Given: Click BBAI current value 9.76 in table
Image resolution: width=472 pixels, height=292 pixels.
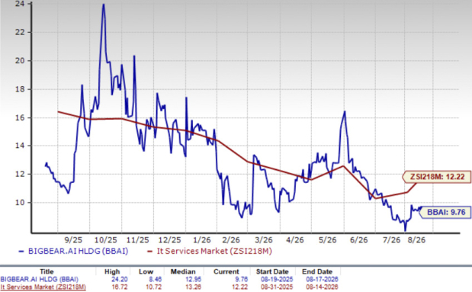Looking at the screenshot, I should coord(241,279).
